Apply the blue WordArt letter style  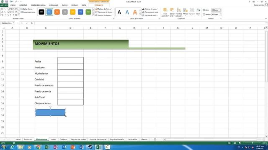click(127, 12)
